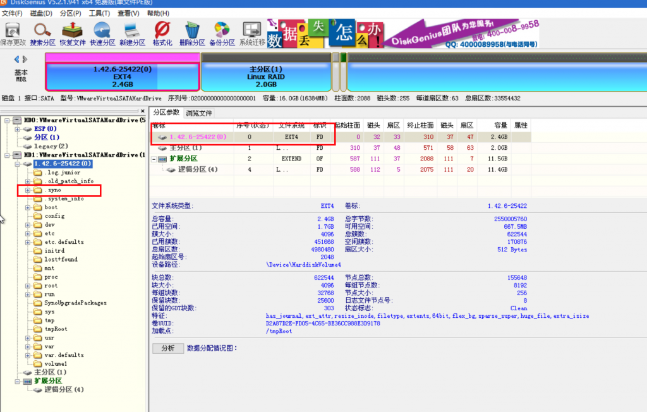This screenshot has width=647, height=412.
Task: Select the config folder in tree
Action: (54, 216)
